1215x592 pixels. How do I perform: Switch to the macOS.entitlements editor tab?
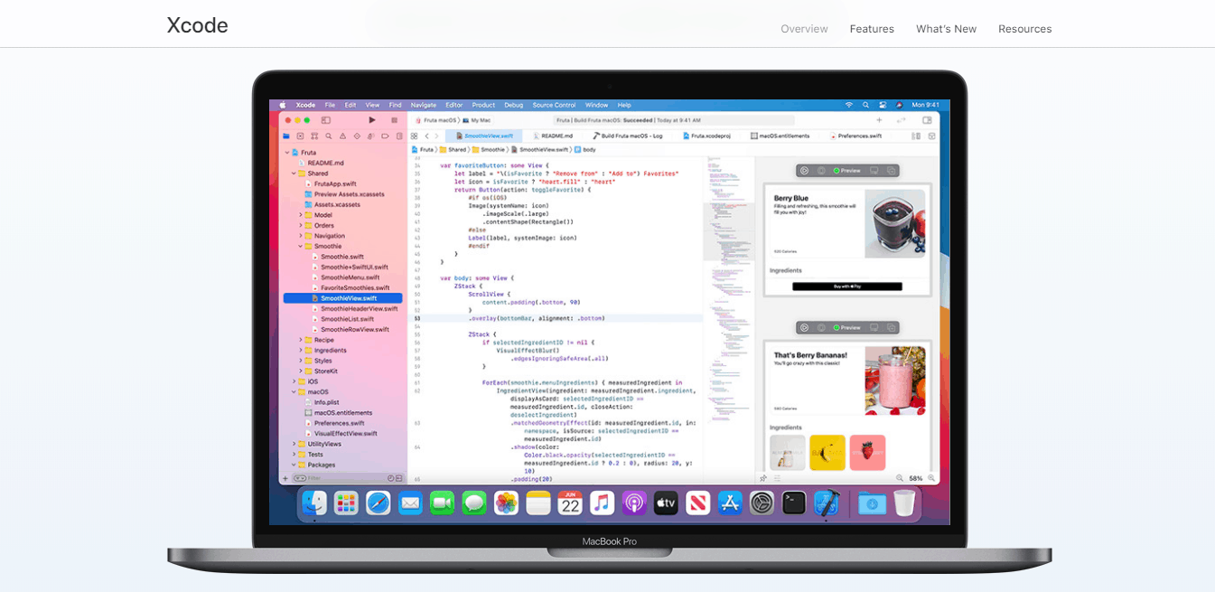pyautogui.click(x=780, y=136)
